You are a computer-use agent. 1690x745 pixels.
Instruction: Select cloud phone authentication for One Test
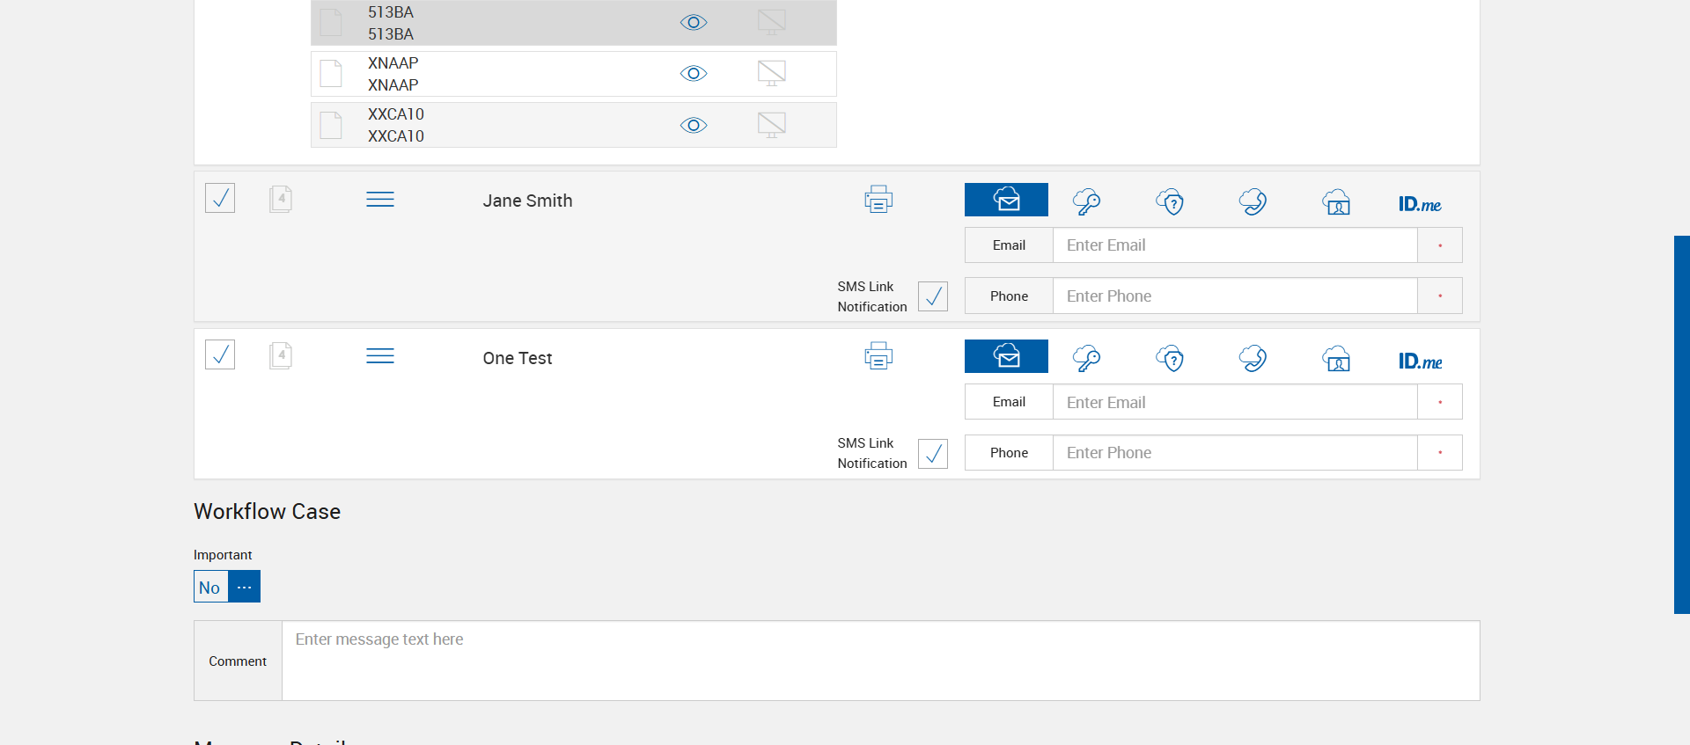[x=1253, y=358]
